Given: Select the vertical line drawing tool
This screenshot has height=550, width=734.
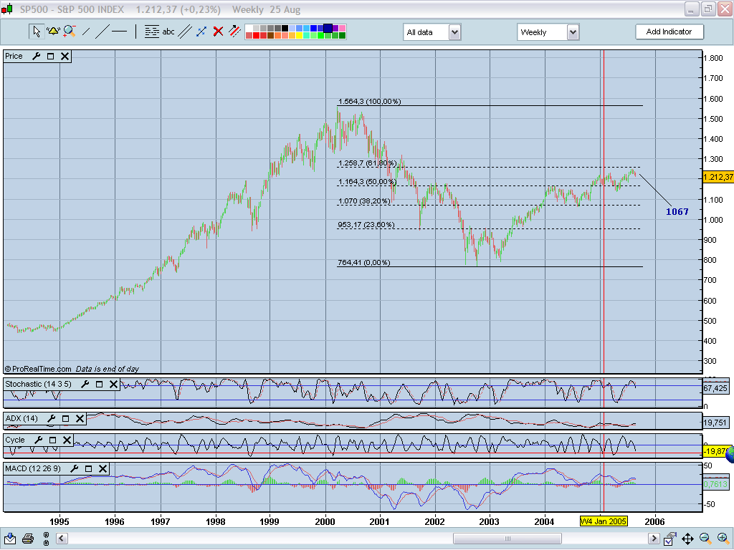Looking at the screenshot, I should 135,32.
